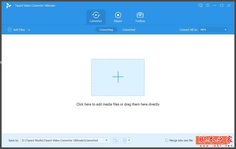Open the feedback chat icon
The image size is (236, 149).
click(200, 6)
